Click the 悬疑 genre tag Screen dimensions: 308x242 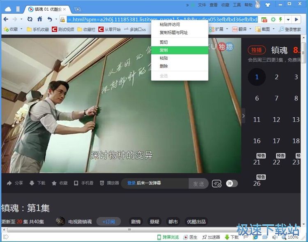click(154, 222)
